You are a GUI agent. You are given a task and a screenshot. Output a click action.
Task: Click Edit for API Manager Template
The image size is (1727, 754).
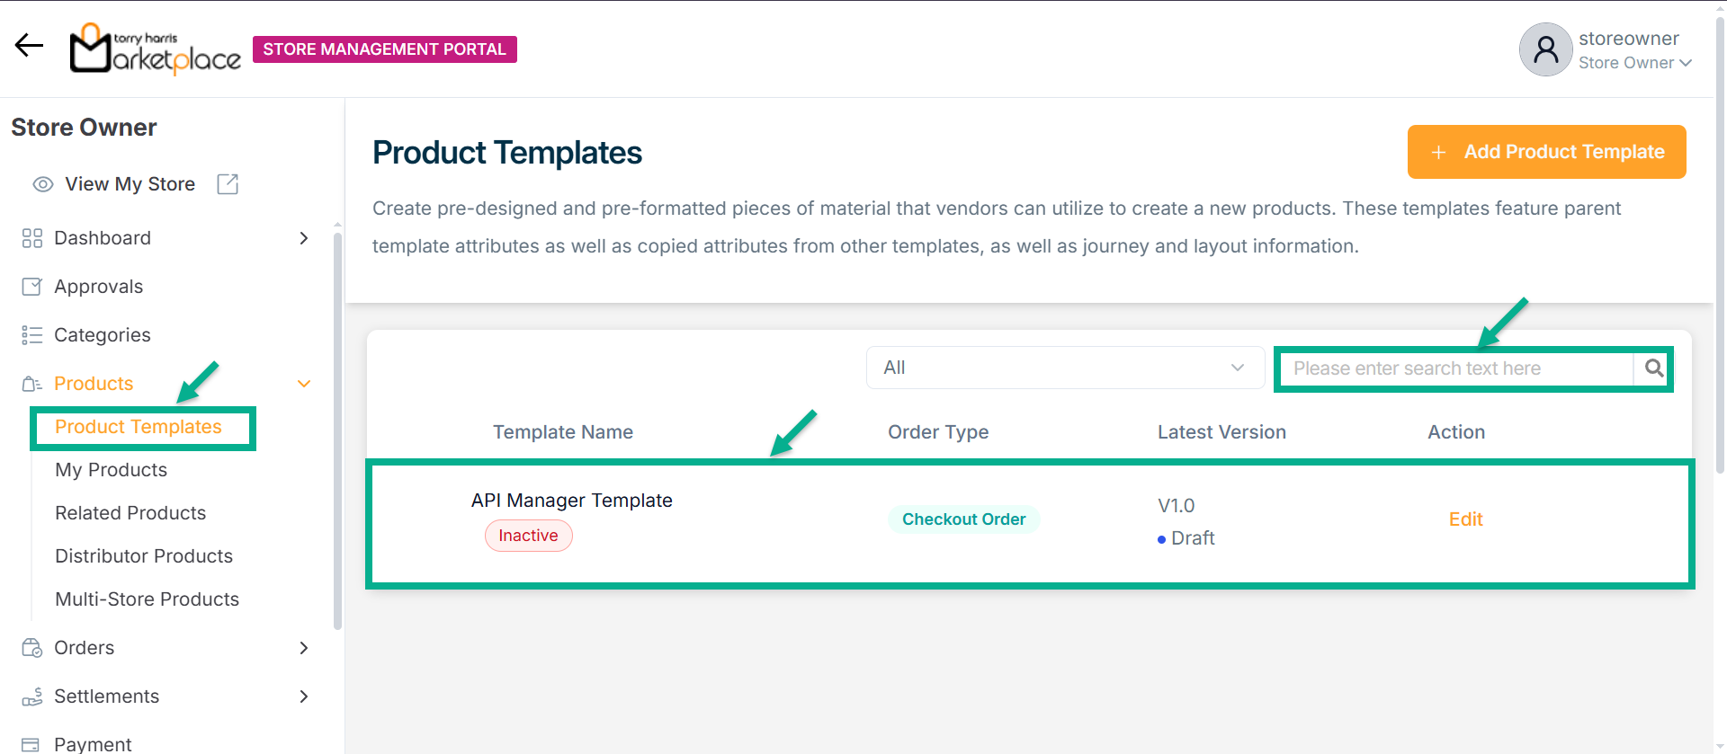click(x=1465, y=519)
